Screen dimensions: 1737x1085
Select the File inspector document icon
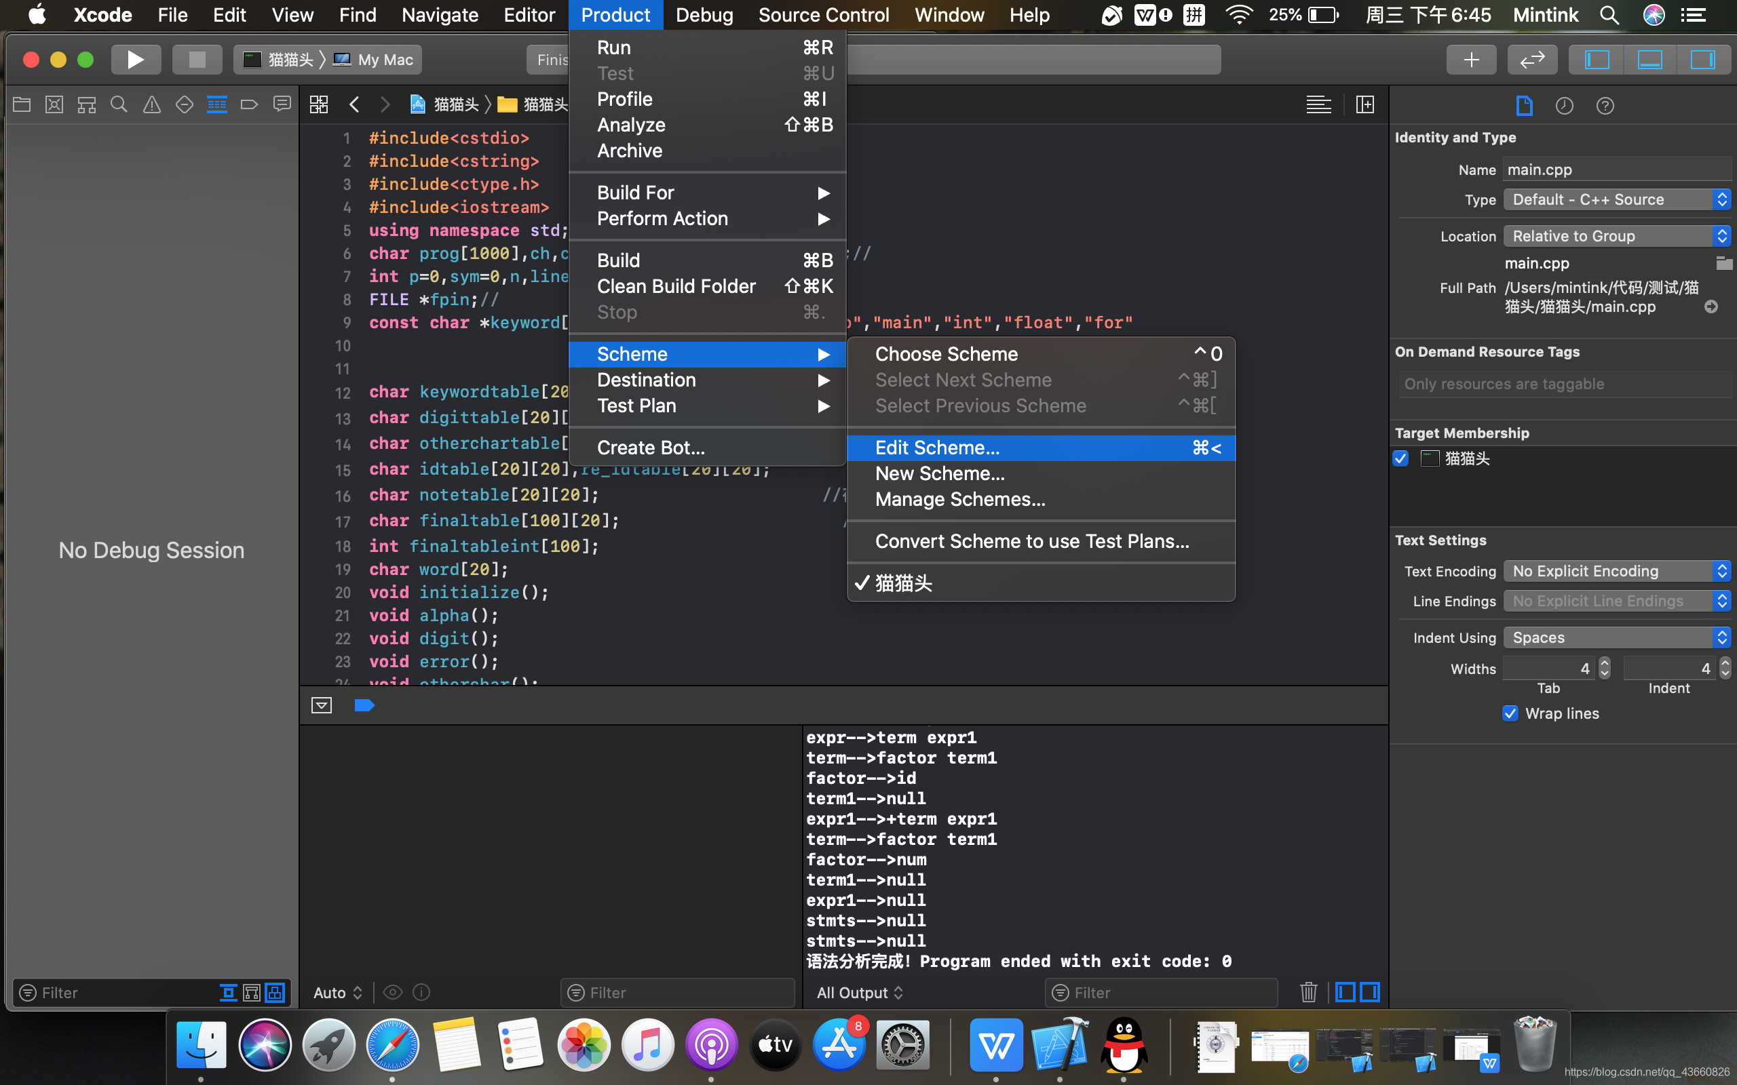click(x=1525, y=106)
